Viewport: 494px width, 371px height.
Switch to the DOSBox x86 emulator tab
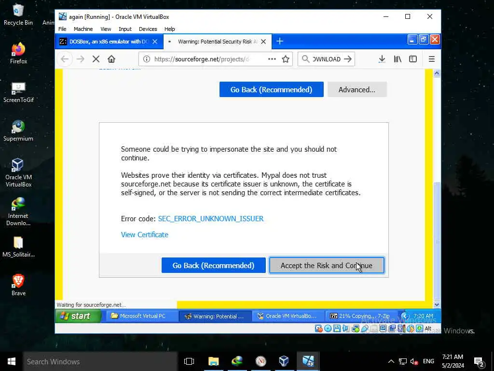pos(109,42)
